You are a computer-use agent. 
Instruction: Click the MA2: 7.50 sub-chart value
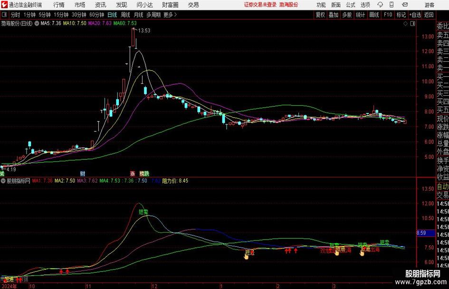[65, 181]
